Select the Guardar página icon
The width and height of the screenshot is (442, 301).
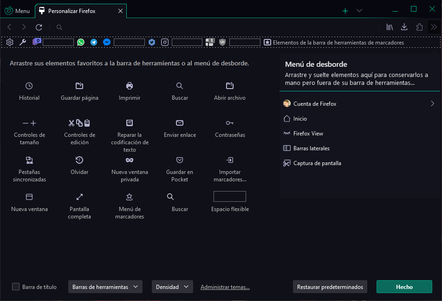[79, 86]
